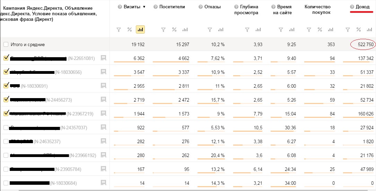This screenshot has width=376, height=191.
Task: Toggle the highlighted bar chart icon under Визиты
Action: click(x=140, y=30)
